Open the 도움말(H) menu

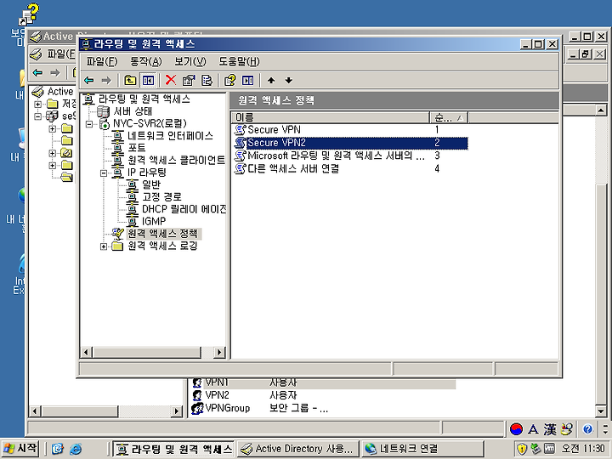coord(239,62)
